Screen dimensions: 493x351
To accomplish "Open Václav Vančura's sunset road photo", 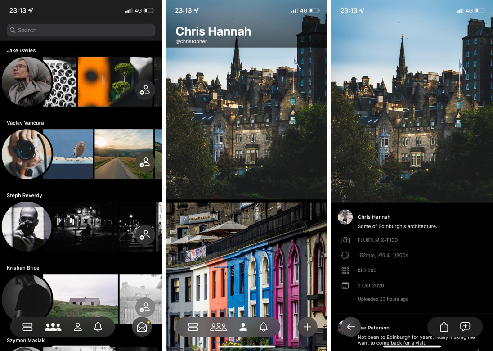I will (x=124, y=154).
